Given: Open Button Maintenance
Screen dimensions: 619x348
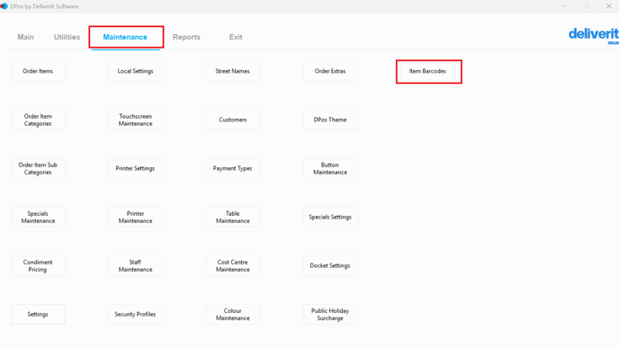Looking at the screenshot, I should pos(330,168).
